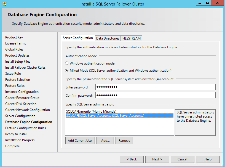Cancel the failover cluster installation
The width and height of the screenshot is (225, 167).
[182, 159]
